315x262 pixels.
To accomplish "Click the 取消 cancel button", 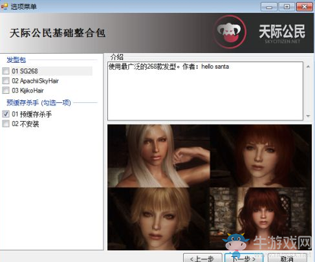I will pos(287,258).
